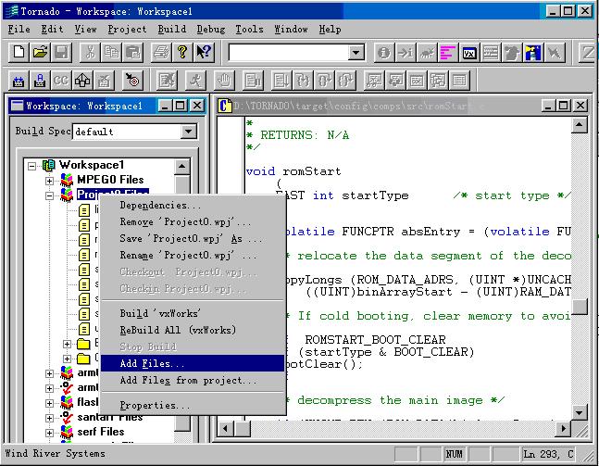Screen dimensions: 599x466
Task: Click the editor horizontal scroll right arrow
Action: [x=563, y=428]
